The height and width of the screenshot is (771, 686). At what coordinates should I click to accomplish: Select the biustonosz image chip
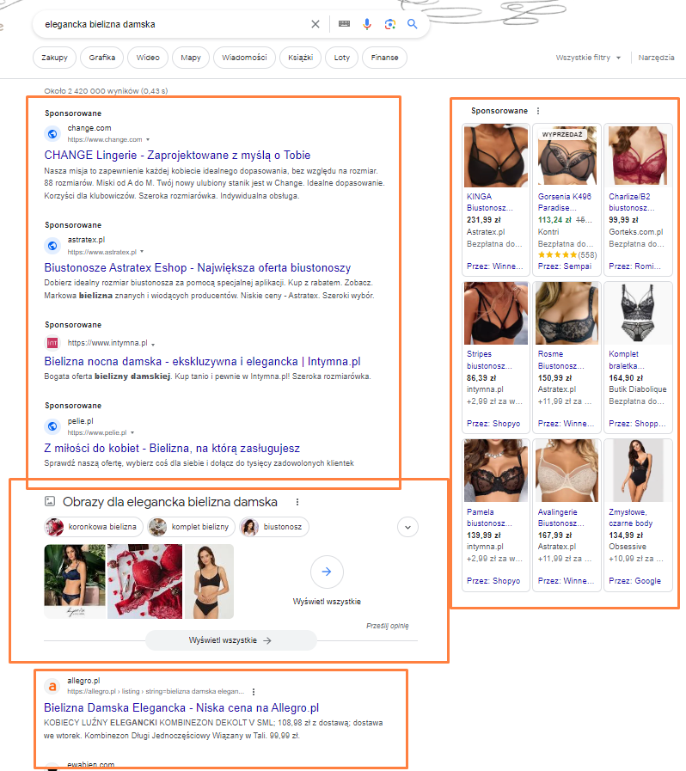[274, 527]
